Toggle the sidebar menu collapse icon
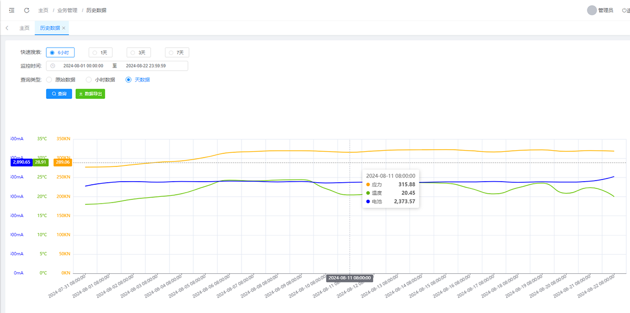The image size is (630, 313). pyautogui.click(x=12, y=10)
